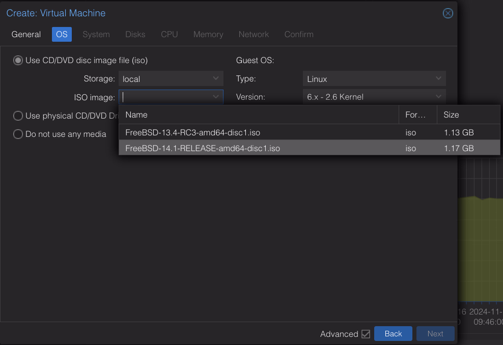503x345 pixels.
Task: Open the Storage dropdown arrow
Action: (x=216, y=79)
